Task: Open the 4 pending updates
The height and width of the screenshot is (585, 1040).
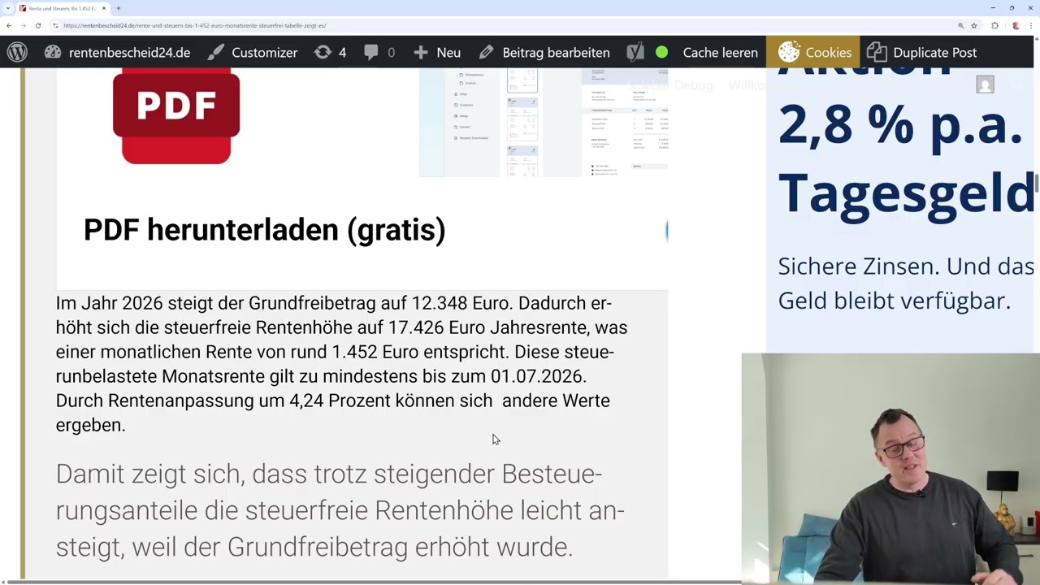Action: coord(330,52)
